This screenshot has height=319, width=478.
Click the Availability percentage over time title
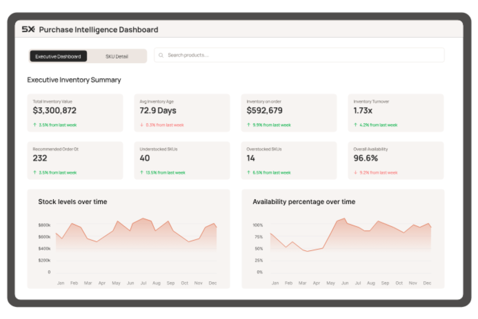(x=304, y=202)
